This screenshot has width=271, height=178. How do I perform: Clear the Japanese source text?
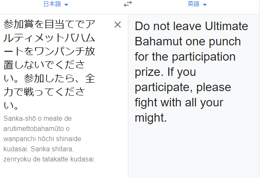click(118, 25)
